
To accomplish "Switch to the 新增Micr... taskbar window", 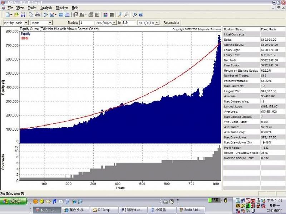I will (133, 210).
